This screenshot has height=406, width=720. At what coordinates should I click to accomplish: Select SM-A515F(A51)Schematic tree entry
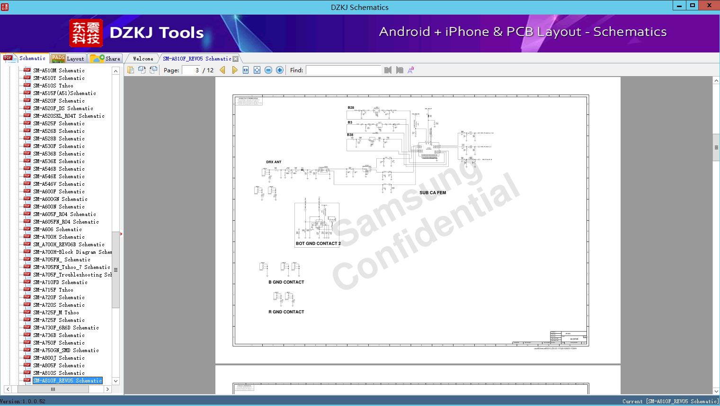[64, 93]
